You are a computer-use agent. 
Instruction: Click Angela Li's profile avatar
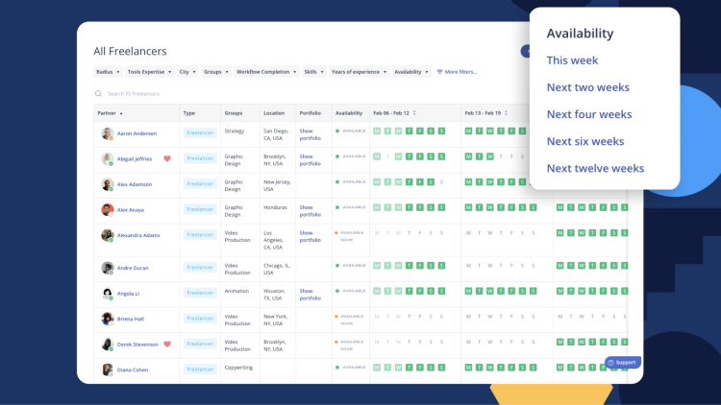pyautogui.click(x=108, y=294)
